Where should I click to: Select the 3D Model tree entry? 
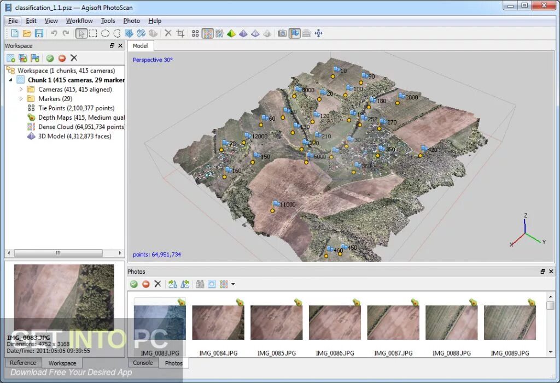(69, 136)
